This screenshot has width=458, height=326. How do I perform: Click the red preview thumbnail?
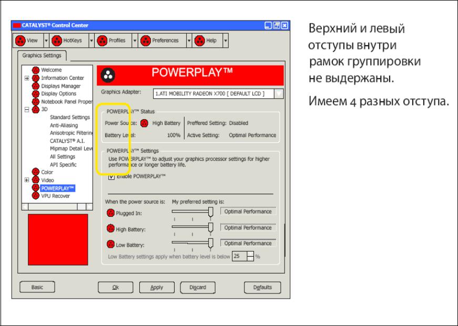point(58,240)
